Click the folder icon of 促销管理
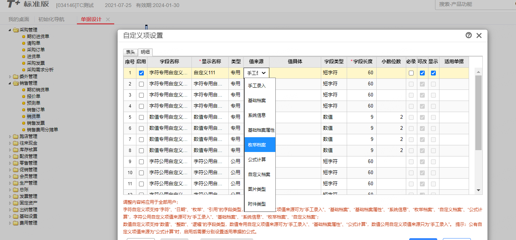The height and width of the screenshot is (240, 516). point(16,170)
